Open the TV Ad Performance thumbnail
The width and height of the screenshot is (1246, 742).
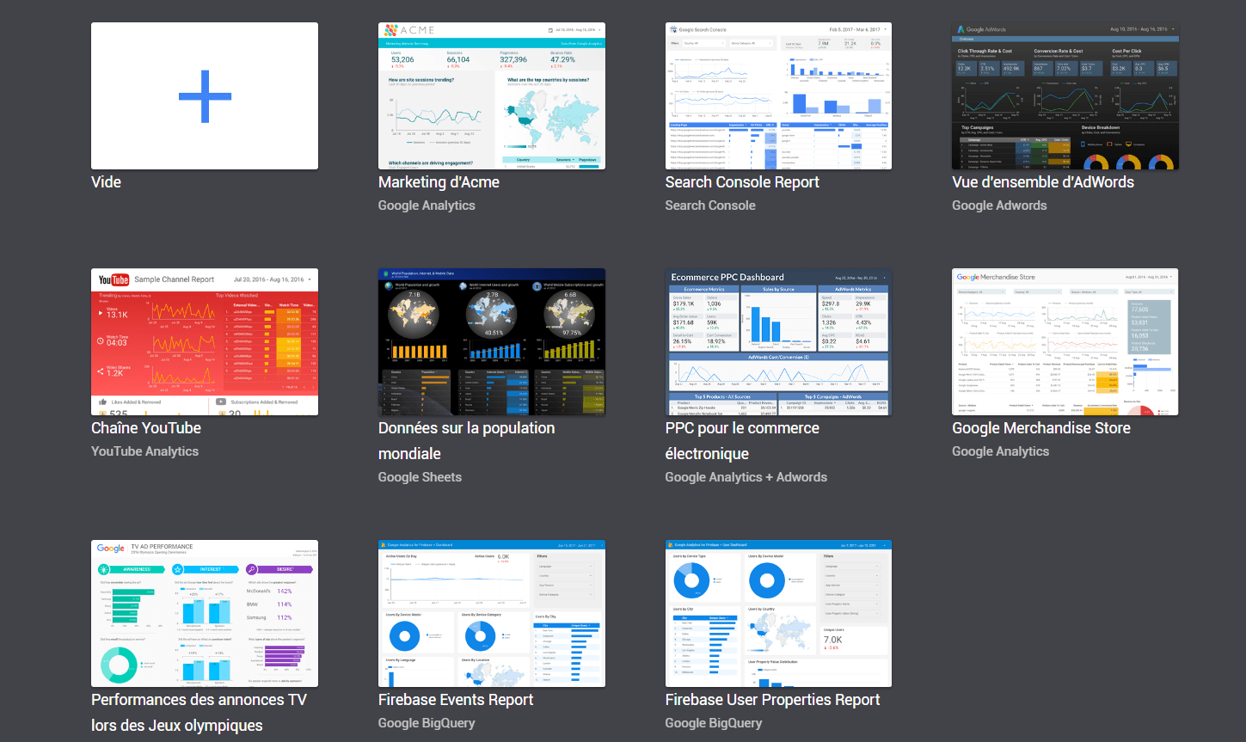click(205, 613)
